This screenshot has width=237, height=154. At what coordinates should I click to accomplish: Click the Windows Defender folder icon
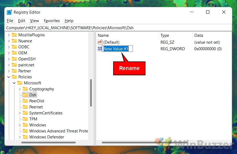[x=25, y=137]
